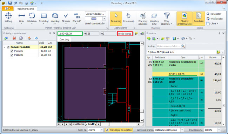Switch to the Przesuwaj pan tool
The image size is (228, 134).
click(x=128, y=18)
